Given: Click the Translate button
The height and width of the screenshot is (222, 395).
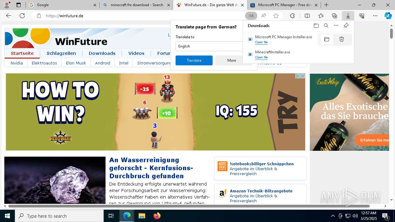Looking at the screenshot, I should coord(194,60).
